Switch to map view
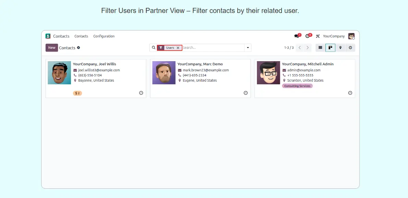Screen dimensions: 408x198 [340, 48]
